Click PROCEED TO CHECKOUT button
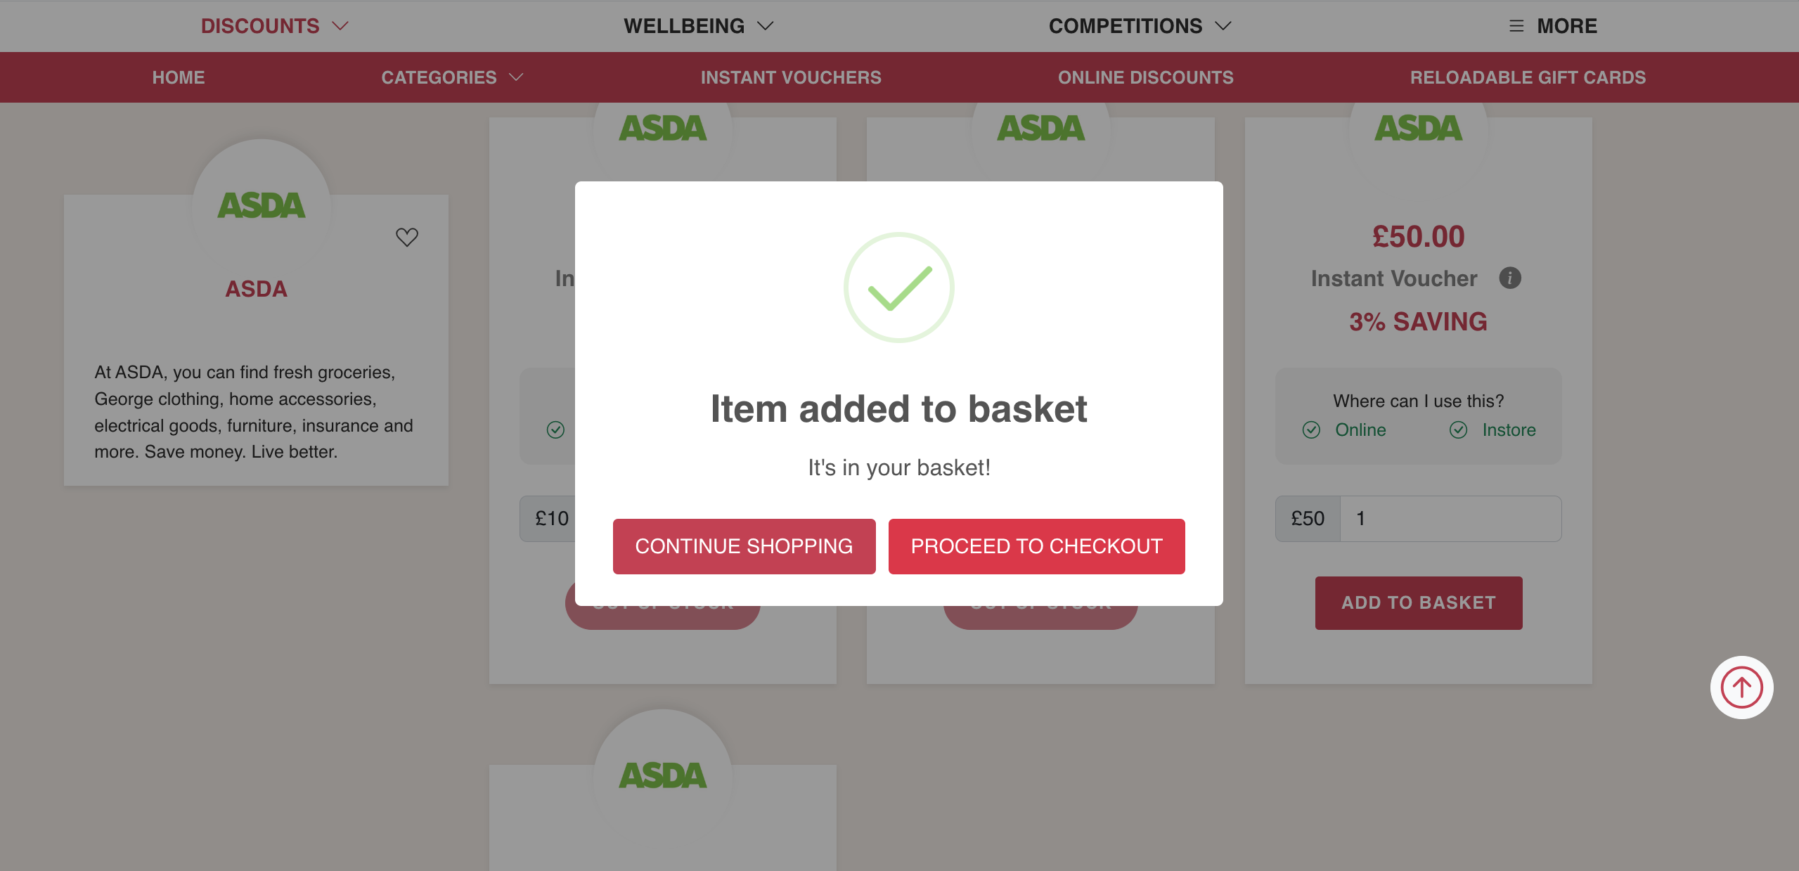 (x=1036, y=546)
